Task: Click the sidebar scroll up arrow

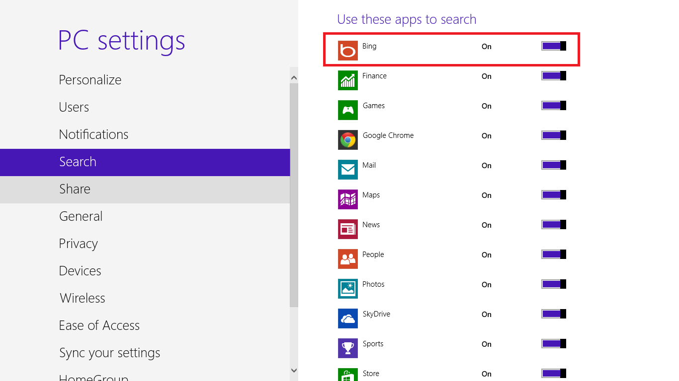Action: pos(294,78)
